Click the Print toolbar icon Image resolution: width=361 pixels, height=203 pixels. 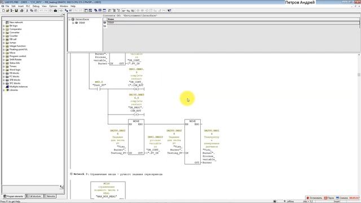coord(22,11)
